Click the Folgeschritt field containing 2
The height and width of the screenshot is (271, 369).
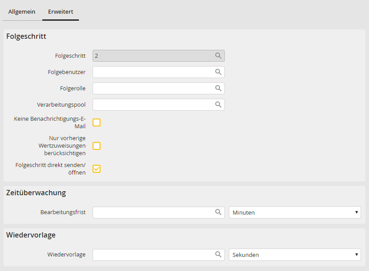153,56
